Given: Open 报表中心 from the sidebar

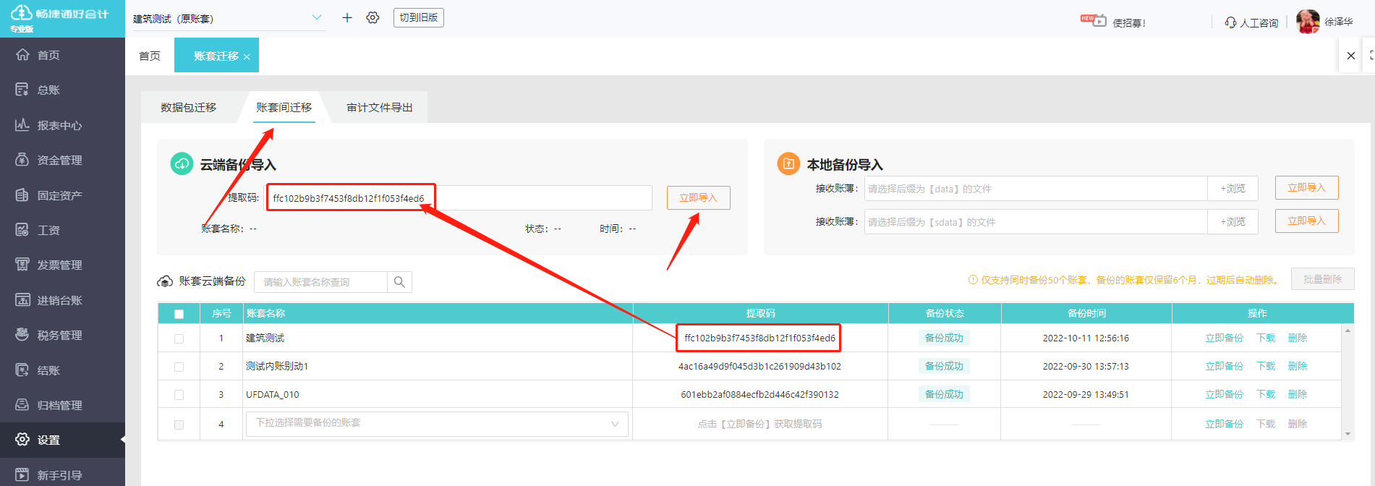Looking at the screenshot, I should coord(59,125).
